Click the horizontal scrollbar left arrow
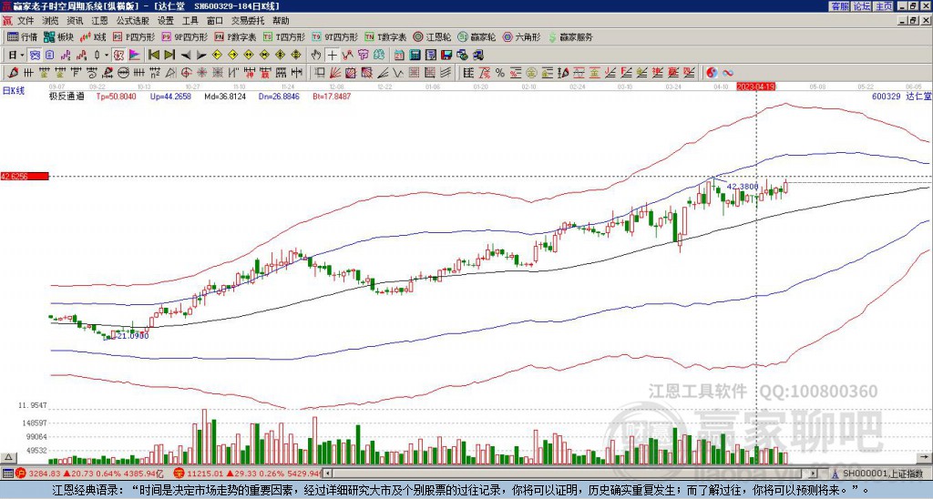This screenshot has width=933, height=499. (326, 474)
